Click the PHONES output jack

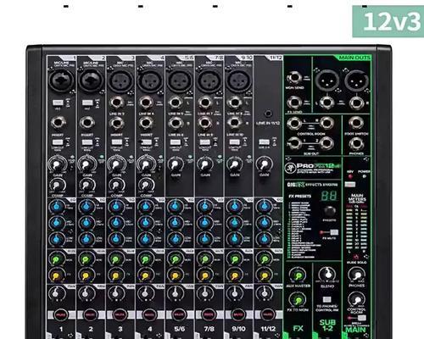pos(356,144)
